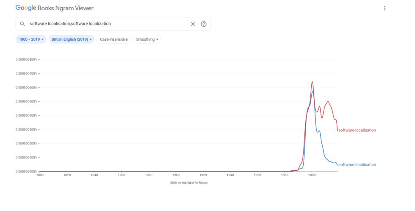Open the search help question mark icon

click(204, 24)
